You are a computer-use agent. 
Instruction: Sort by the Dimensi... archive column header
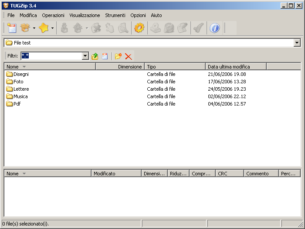click(154, 174)
